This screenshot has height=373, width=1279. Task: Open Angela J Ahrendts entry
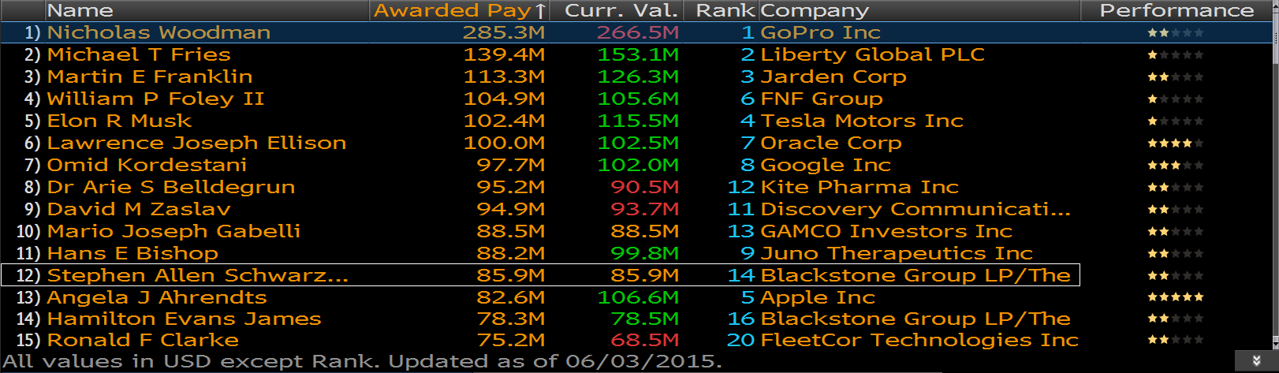[x=157, y=297]
